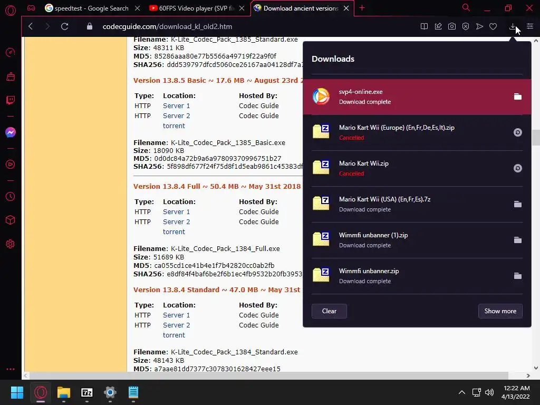
Task: Open Extensions cube icon in sidebar
Action: 11,220
